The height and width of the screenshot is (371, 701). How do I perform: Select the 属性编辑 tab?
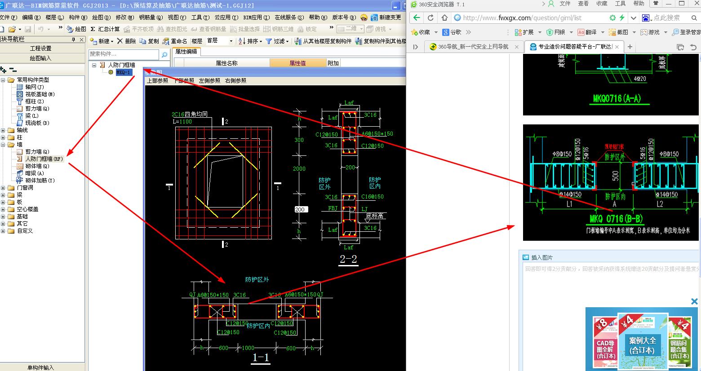coord(186,52)
